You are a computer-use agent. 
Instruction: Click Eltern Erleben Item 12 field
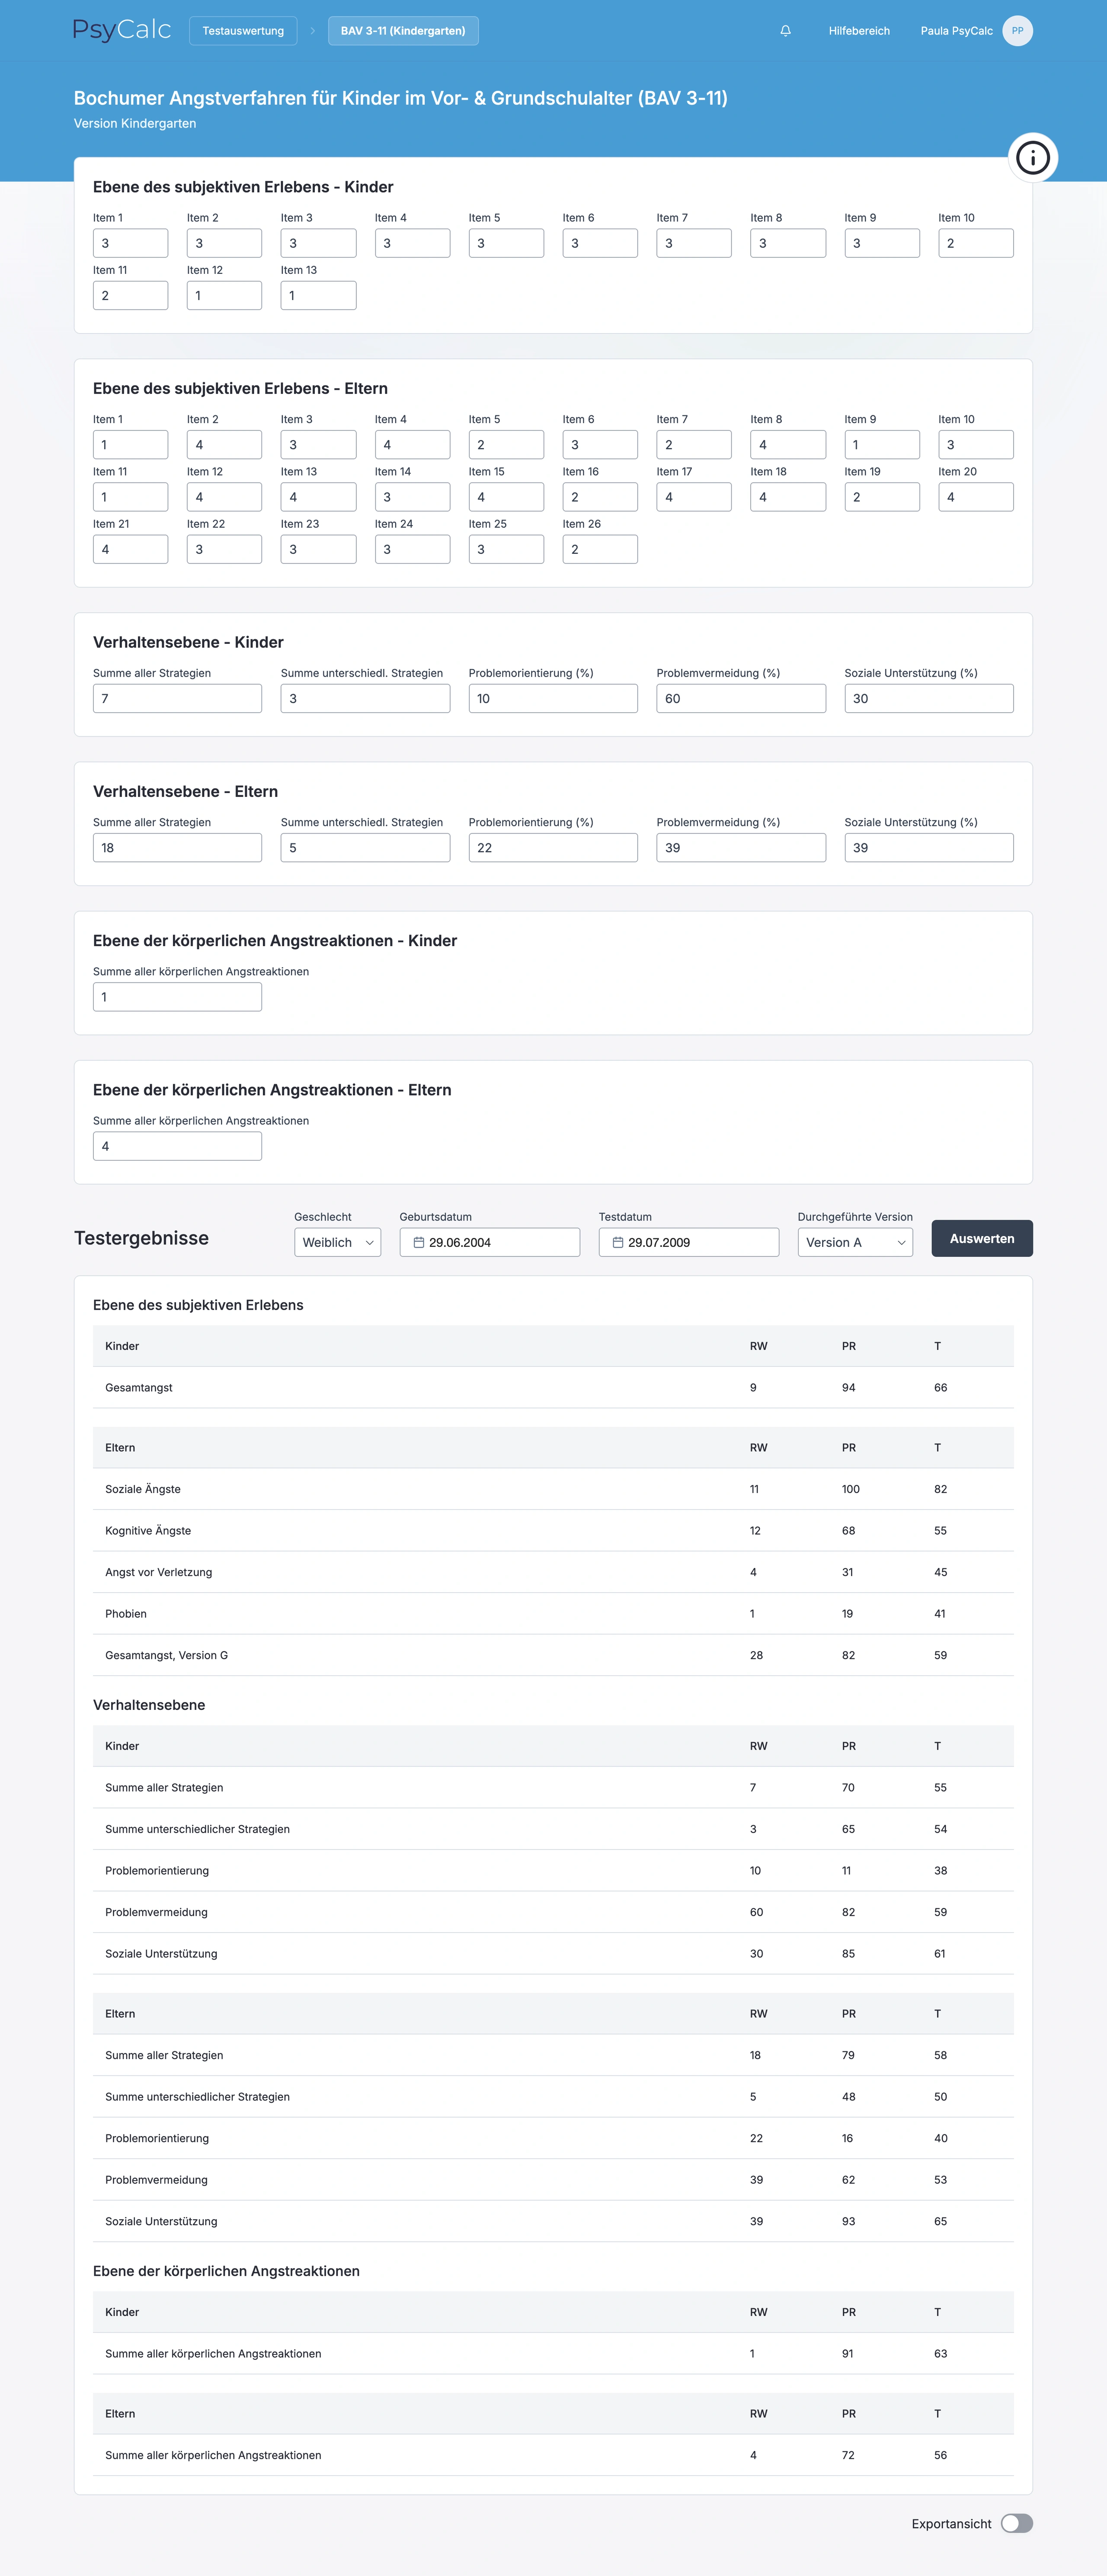(x=225, y=497)
